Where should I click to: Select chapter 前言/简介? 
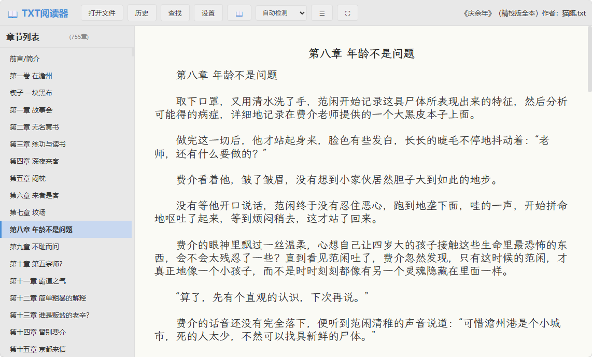[66, 59]
